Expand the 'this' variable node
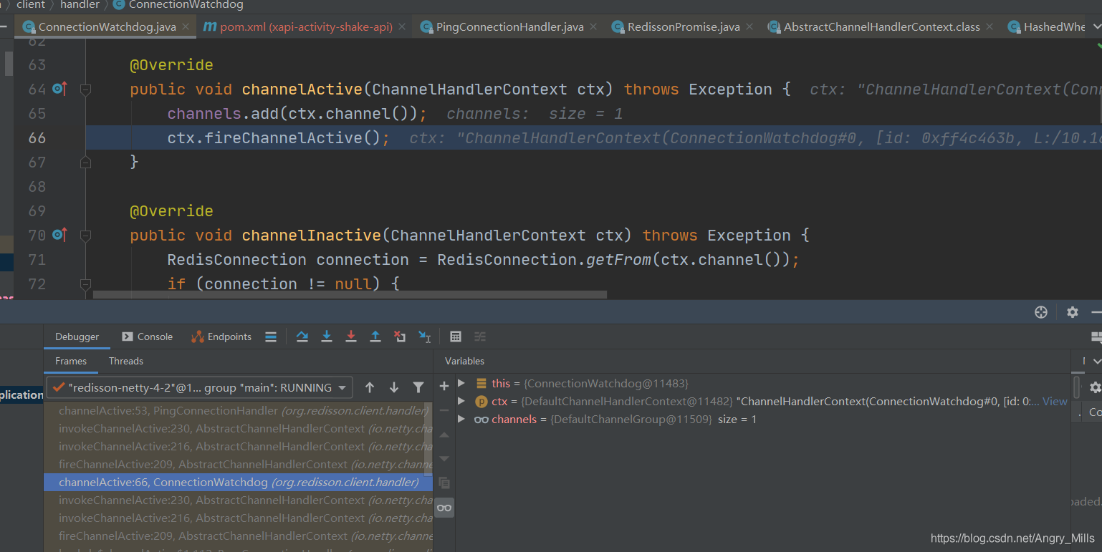The width and height of the screenshot is (1102, 552). click(461, 384)
